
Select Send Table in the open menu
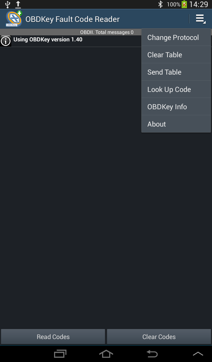[164, 72]
